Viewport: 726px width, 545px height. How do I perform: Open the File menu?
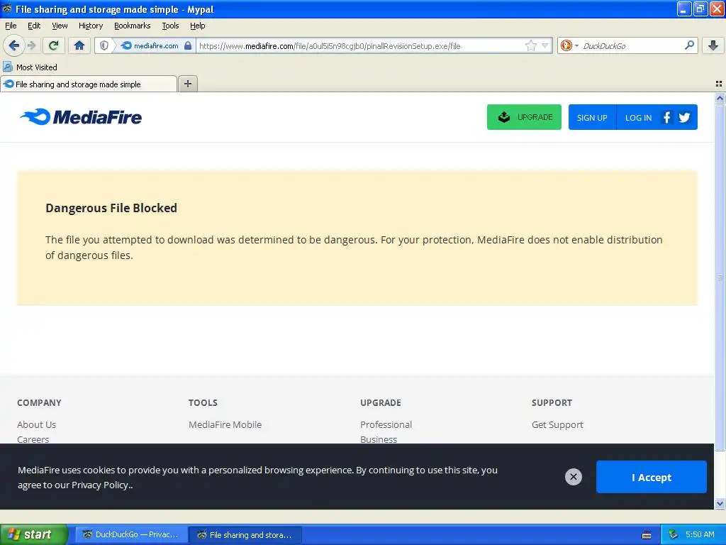(x=11, y=26)
